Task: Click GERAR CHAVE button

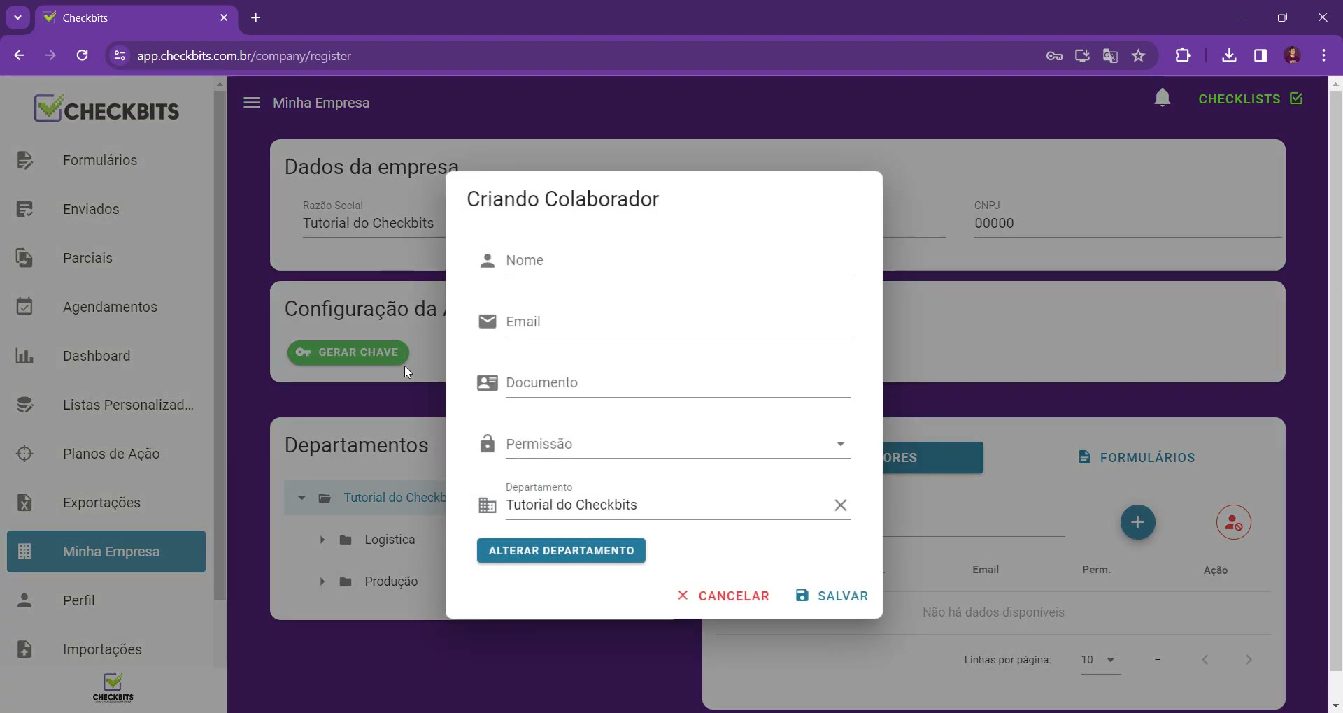Action: tap(348, 352)
